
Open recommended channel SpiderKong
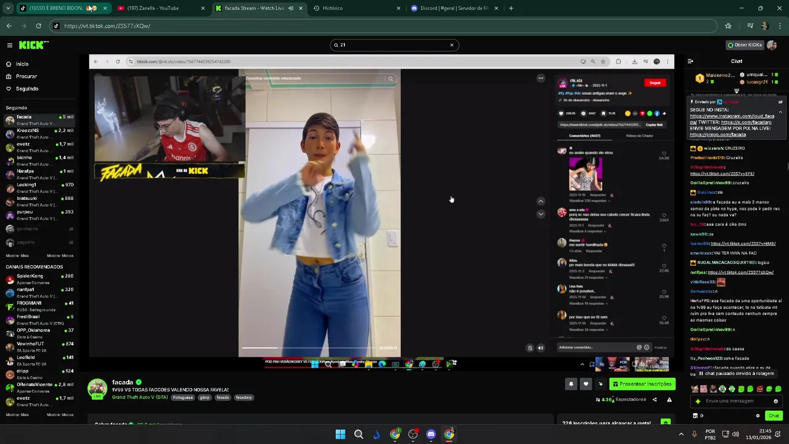coord(39,279)
